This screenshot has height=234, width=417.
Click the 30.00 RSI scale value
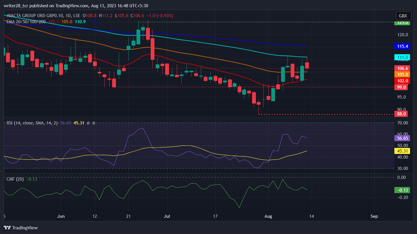point(403,168)
